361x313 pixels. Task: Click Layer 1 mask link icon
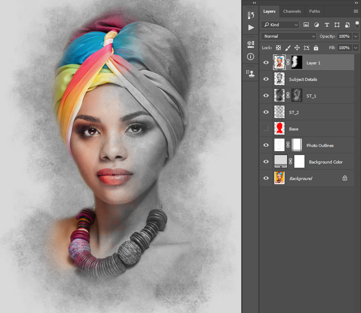pos(288,62)
